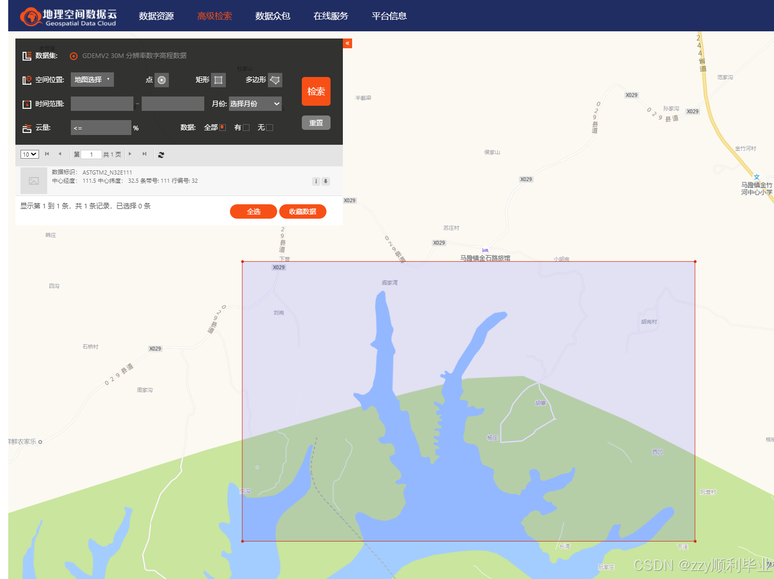Check the 有 data checkbox
The width and height of the screenshot is (774, 579).
246,127
